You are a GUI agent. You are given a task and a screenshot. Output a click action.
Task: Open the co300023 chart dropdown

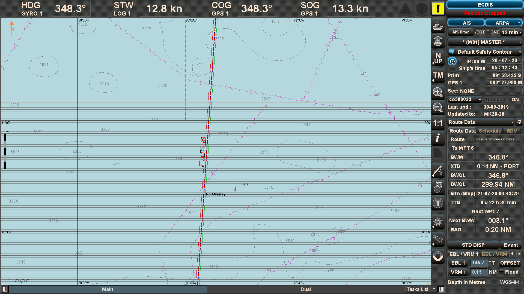[x=465, y=99]
